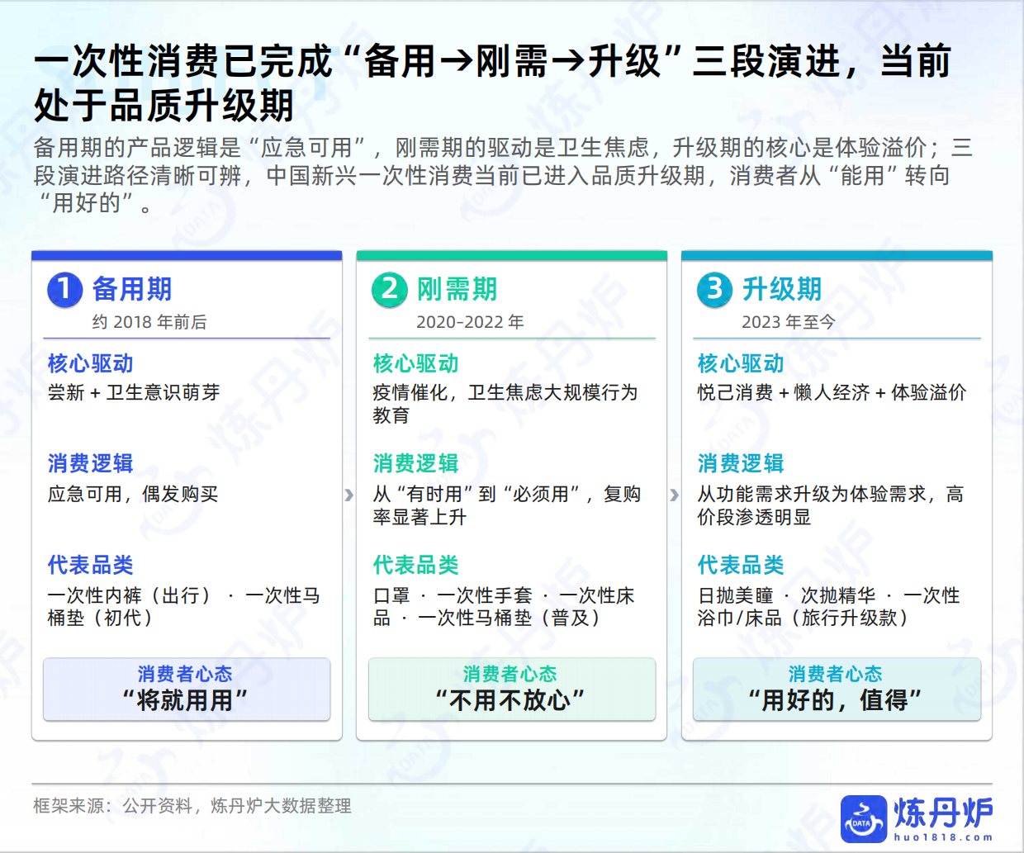This screenshot has height=853, width=1024.
Task: Select the 升级期 heading
Action: pyautogui.click(x=782, y=289)
